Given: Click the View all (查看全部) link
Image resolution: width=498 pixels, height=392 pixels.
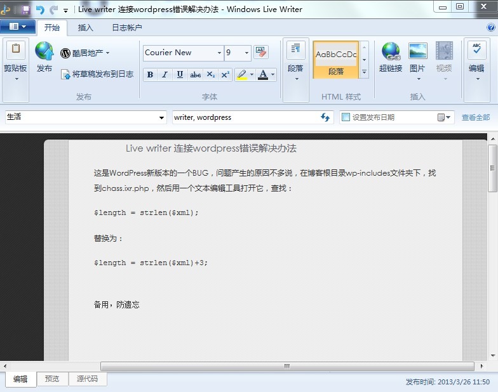Looking at the screenshot, I should [x=475, y=117].
